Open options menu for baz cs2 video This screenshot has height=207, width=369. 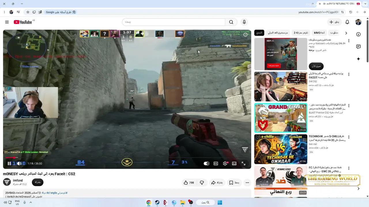[x=349, y=137]
